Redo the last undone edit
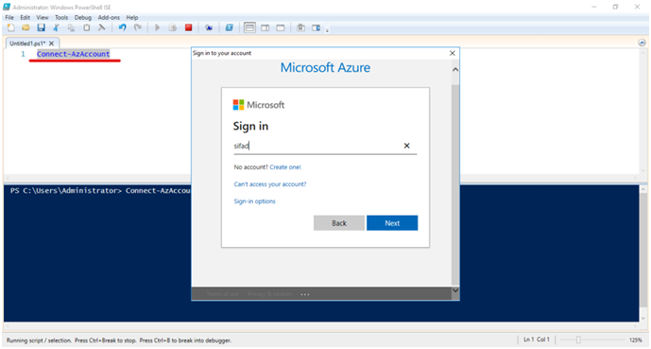Viewport: 651px width, 349px height. point(137,27)
